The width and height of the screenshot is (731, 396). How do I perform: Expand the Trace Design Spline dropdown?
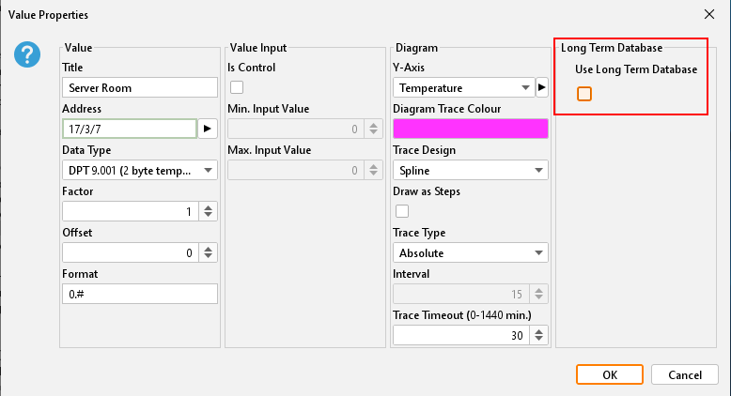[x=471, y=170]
